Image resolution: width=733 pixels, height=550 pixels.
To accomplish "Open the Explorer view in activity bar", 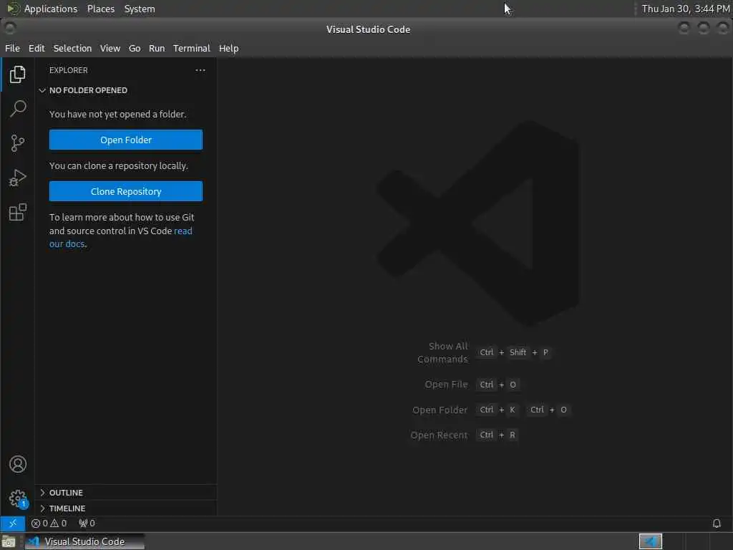I will pyautogui.click(x=17, y=74).
